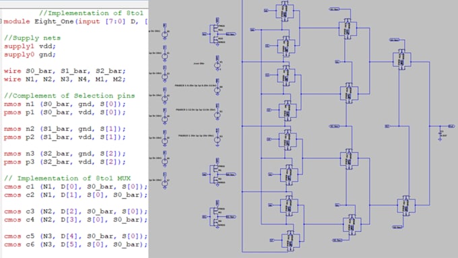
Task: Click the 'cmos c4' line with D[3]
Action: pos(75,220)
